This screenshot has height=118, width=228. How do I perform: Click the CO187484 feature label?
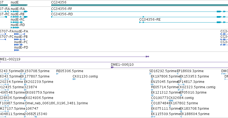(x=160, y=103)
